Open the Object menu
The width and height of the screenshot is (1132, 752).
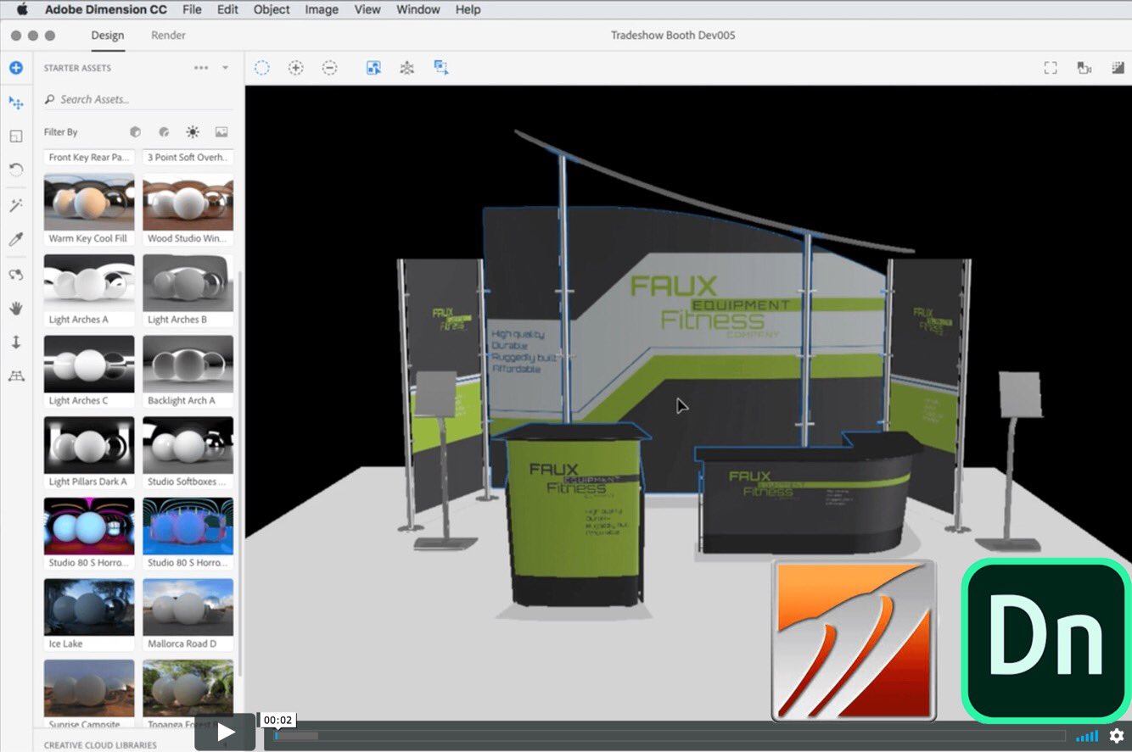(x=272, y=9)
